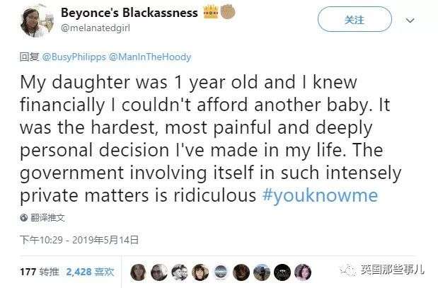Click the first liker avatar in the row
438x288 pixels.
pos(139,270)
